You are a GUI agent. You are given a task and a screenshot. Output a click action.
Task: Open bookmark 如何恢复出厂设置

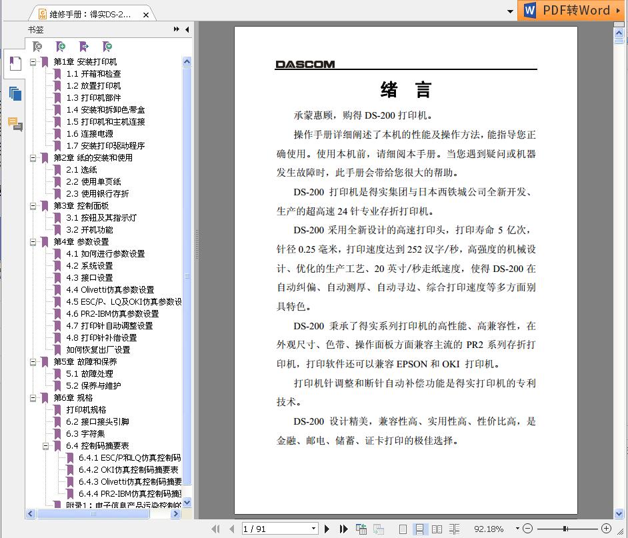(x=98, y=350)
